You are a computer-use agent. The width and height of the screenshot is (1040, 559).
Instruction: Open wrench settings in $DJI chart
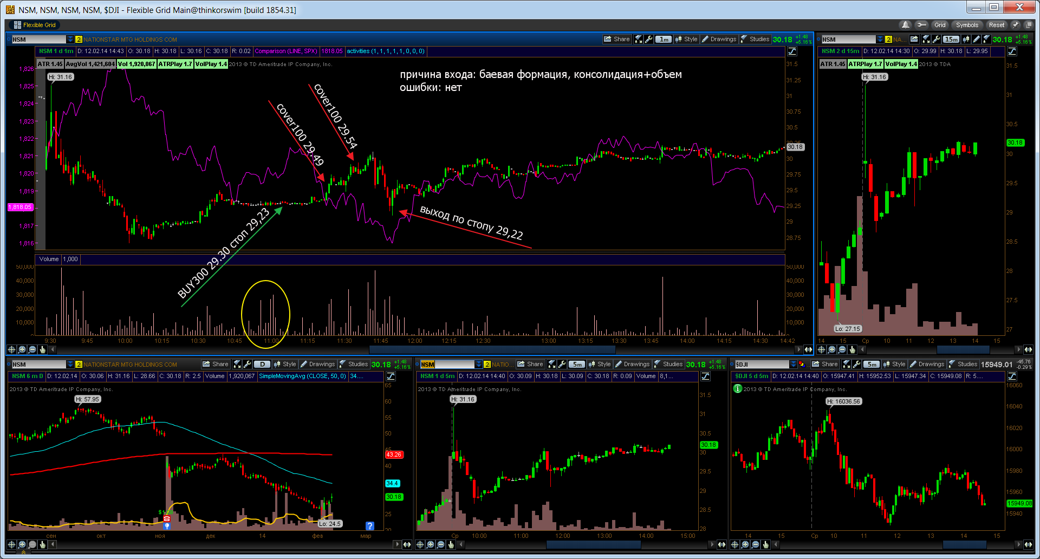click(856, 364)
